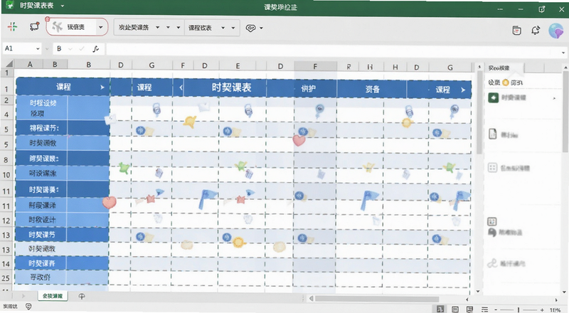Click the dotted grid icon in side panel
569x313 pixels.
click(x=492, y=167)
